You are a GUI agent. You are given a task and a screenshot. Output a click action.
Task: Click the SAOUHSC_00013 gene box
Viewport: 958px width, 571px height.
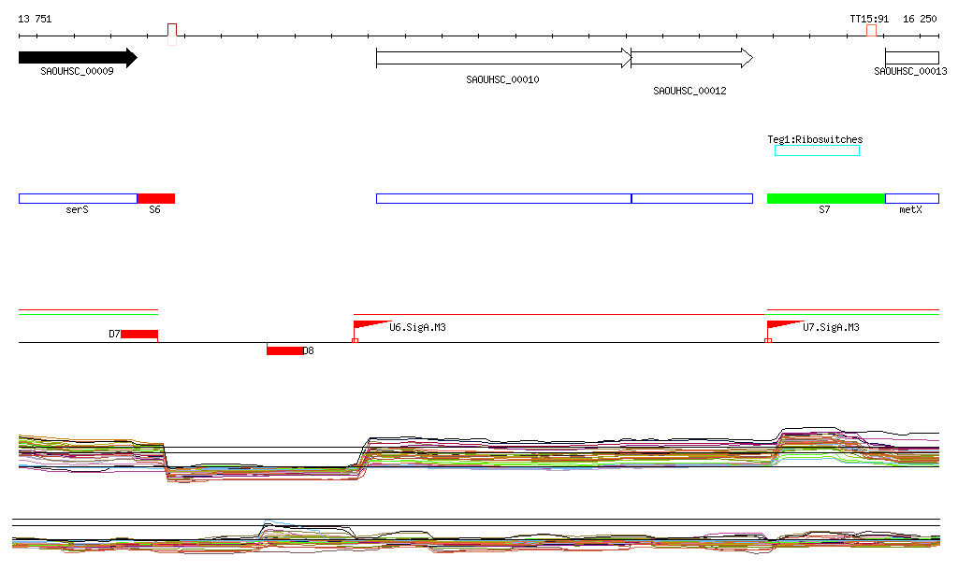(x=911, y=58)
